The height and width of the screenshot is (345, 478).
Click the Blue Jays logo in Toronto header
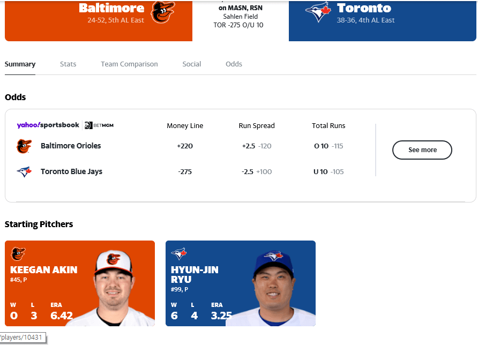point(318,12)
